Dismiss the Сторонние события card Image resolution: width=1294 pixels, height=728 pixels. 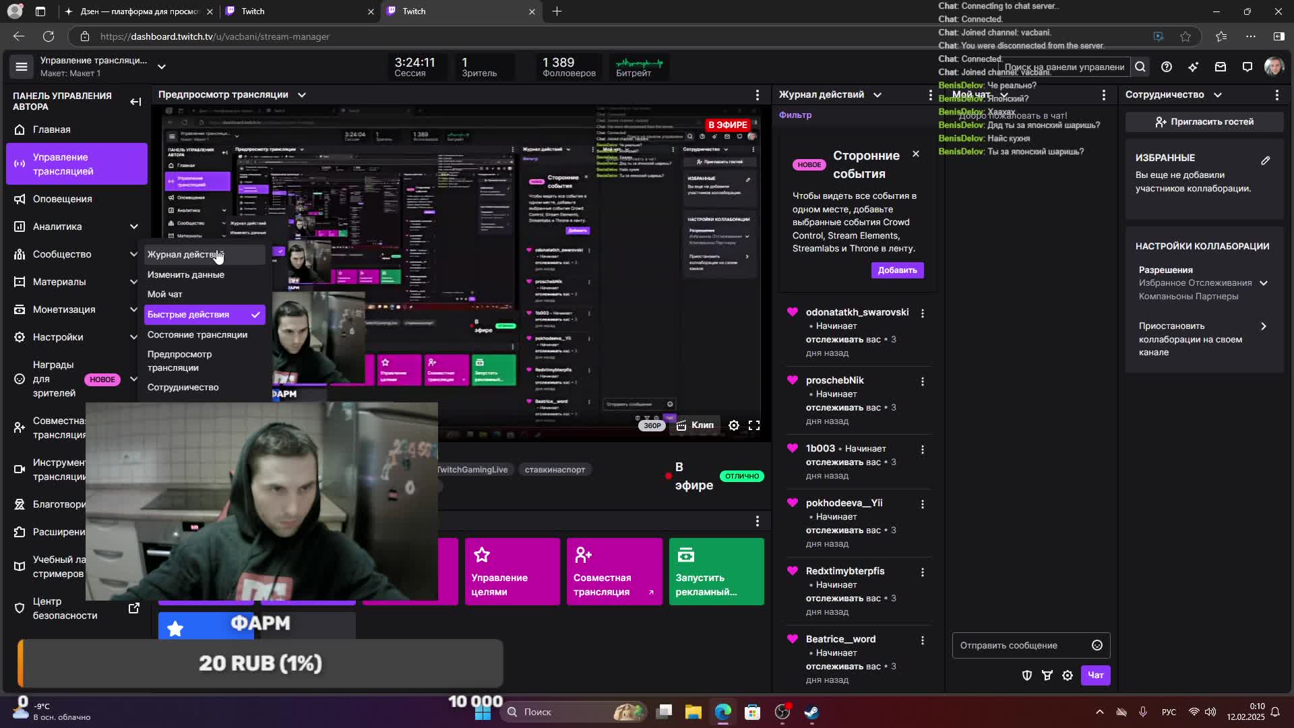[916, 154]
